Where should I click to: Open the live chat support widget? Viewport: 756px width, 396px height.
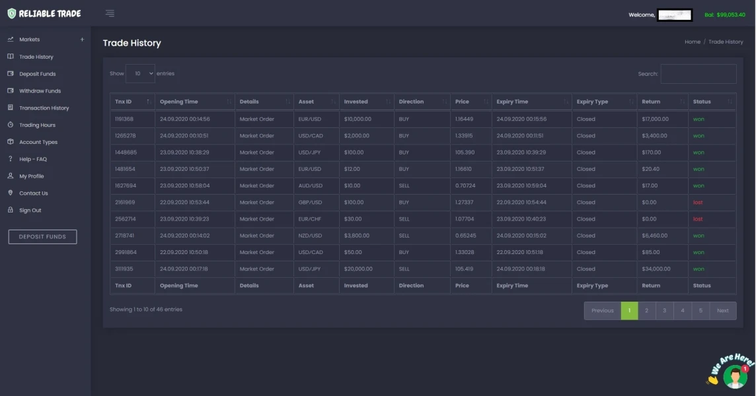click(x=734, y=376)
